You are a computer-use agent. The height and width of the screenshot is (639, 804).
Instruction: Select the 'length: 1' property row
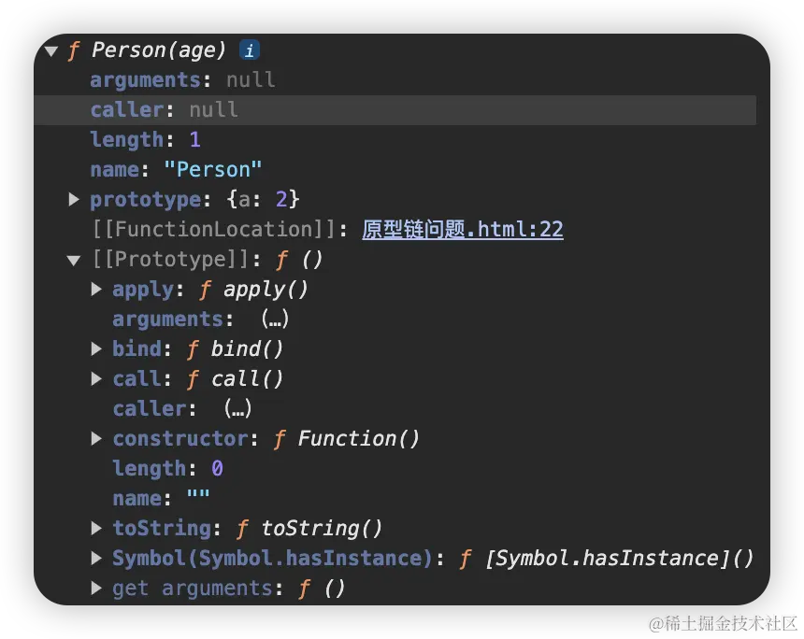coord(395,139)
